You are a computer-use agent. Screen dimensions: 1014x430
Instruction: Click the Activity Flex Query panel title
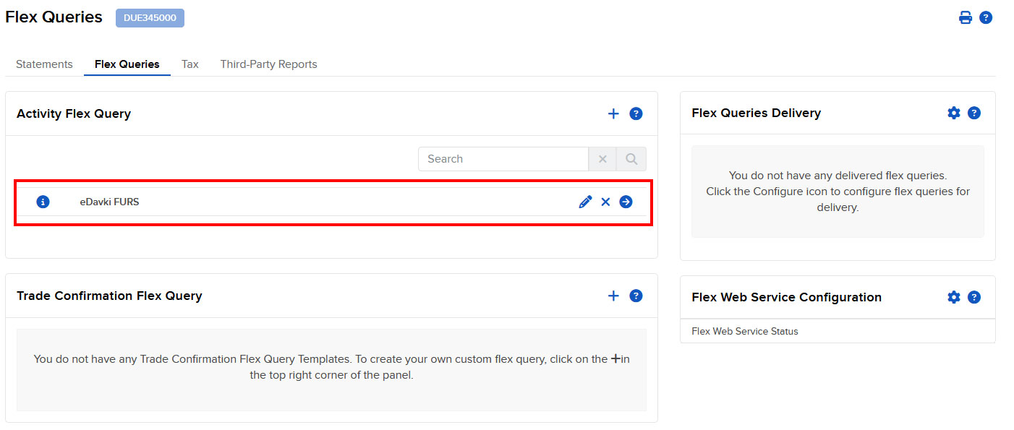pos(74,113)
